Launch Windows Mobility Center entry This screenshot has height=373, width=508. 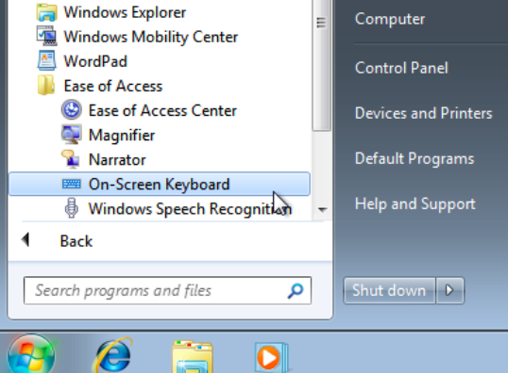[x=151, y=37]
